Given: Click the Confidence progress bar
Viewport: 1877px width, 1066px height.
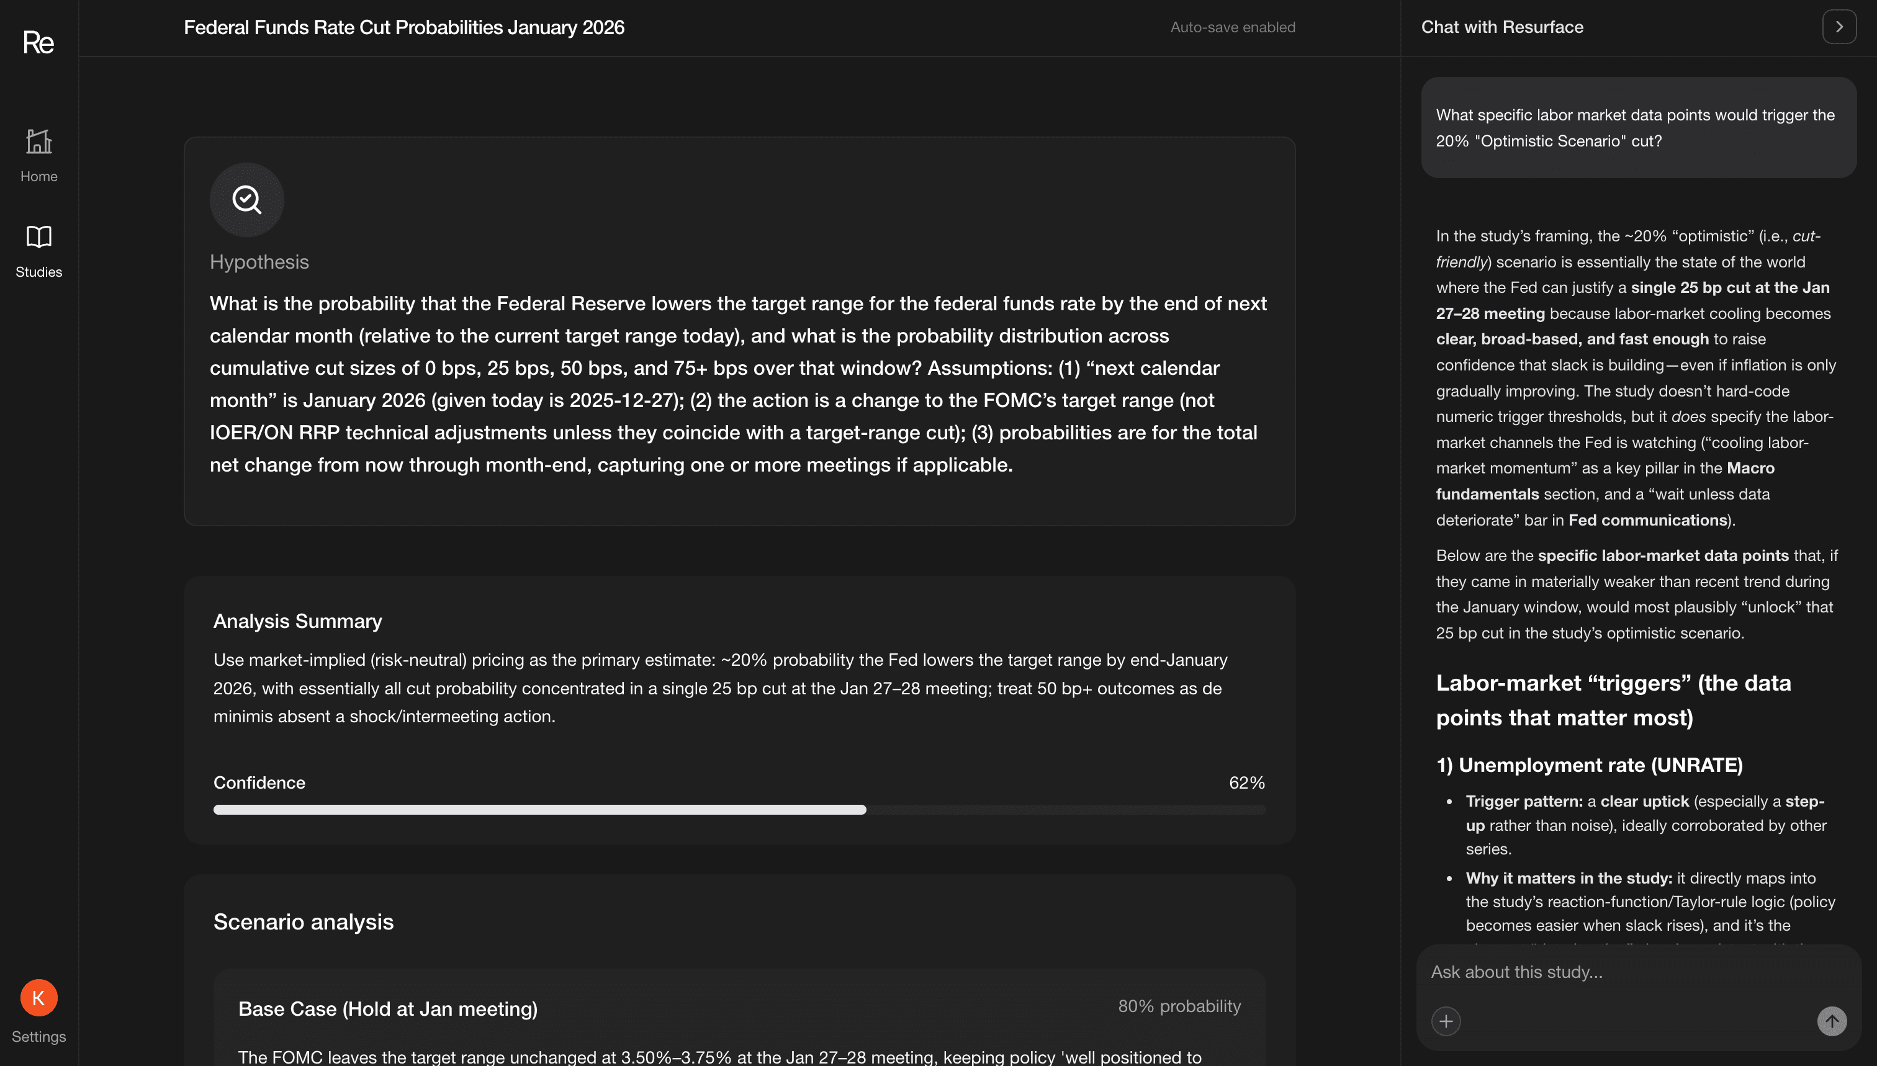Looking at the screenshot, I should click(739, 810).
